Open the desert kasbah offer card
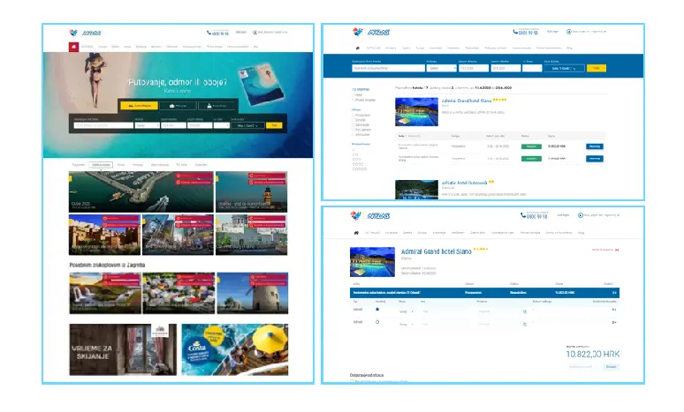684x412 pixels. click(104, 235)
